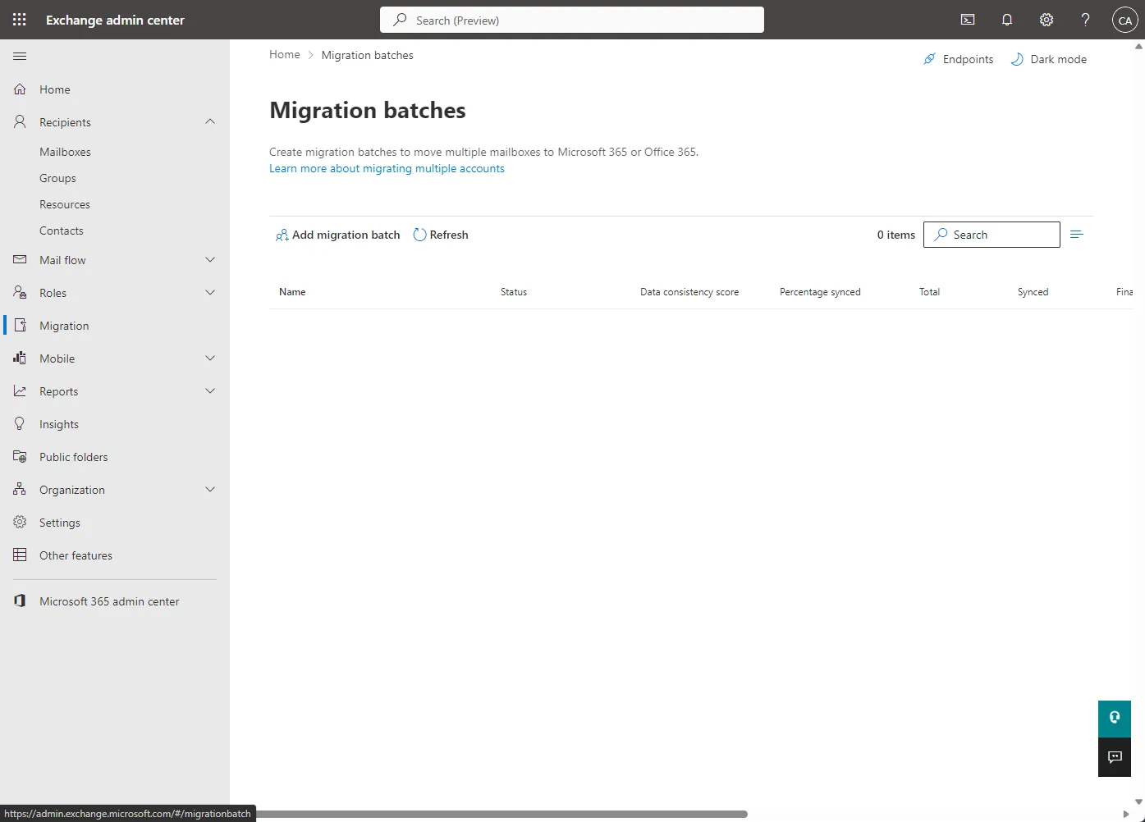Click the Endpoints plug icon
1145x822 pixels.
(929, 59)
